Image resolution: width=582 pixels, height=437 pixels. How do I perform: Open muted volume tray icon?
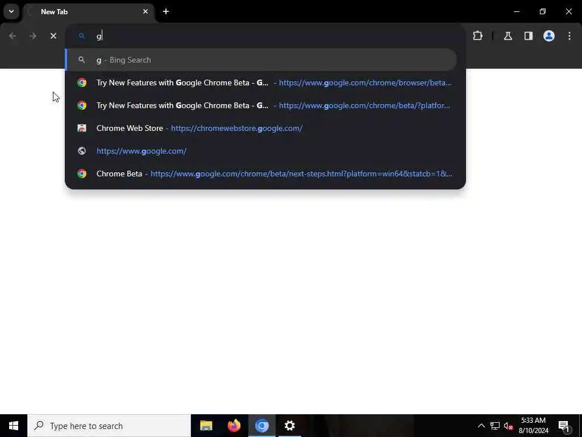509,426
